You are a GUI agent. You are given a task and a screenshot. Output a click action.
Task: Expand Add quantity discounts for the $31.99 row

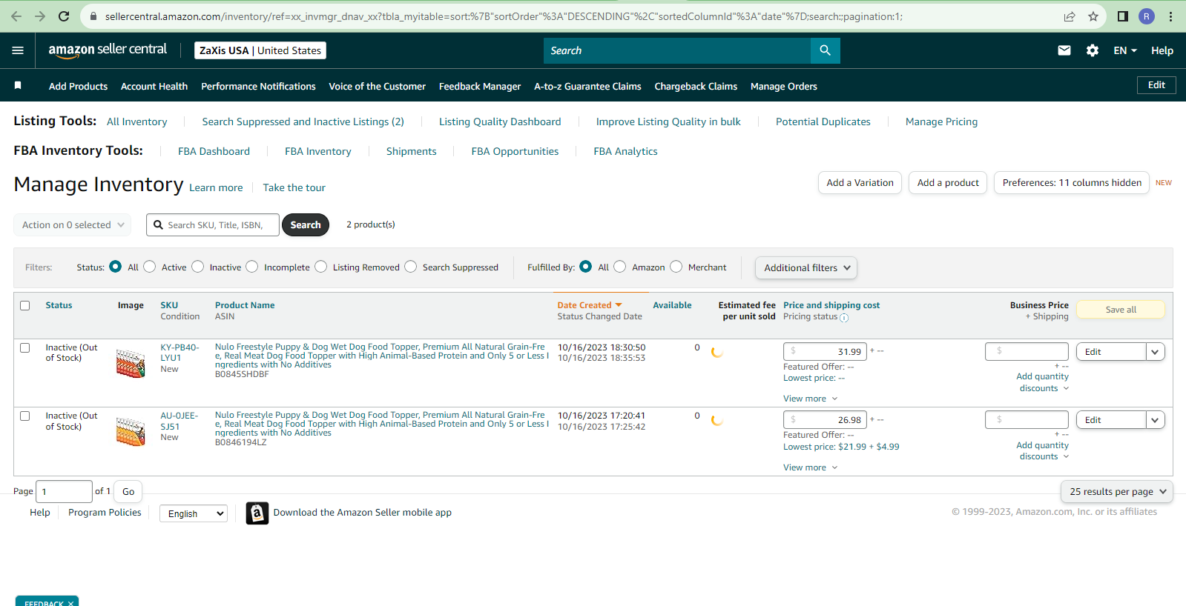click(1042, 382)
